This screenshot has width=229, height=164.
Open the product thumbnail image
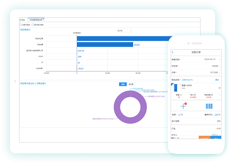point(176,88)
